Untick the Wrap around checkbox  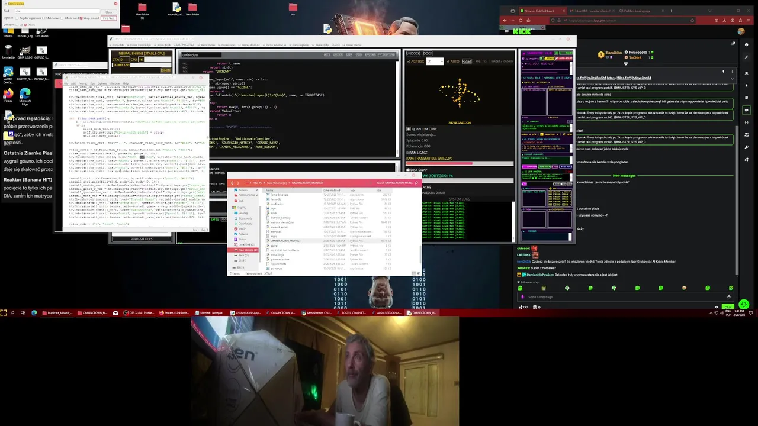[x=81, y=18]
